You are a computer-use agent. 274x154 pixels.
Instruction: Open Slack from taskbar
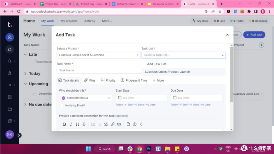pos(130,149)
